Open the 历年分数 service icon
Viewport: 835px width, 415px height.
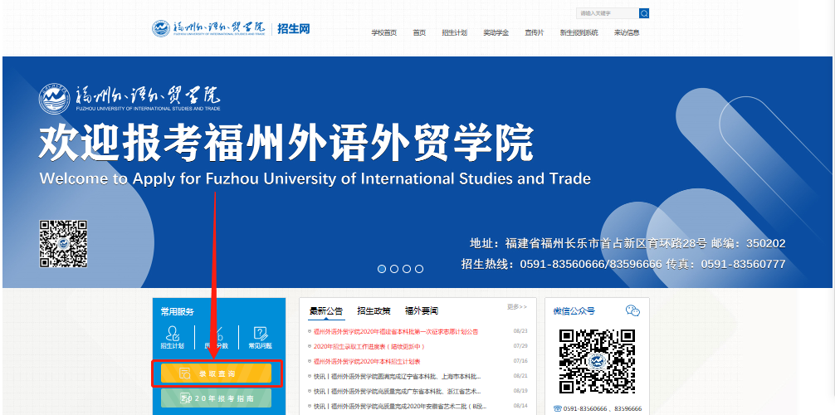pyautogui.click(x=217, y=338)
